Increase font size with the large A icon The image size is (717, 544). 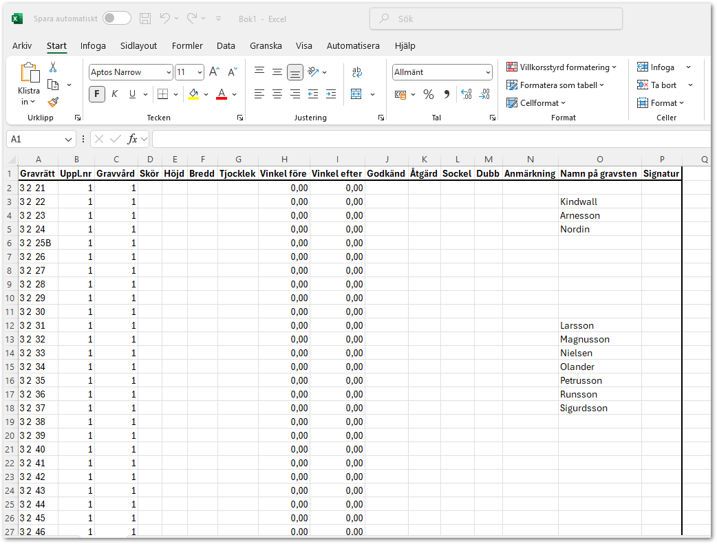click(x=214, y=72)
